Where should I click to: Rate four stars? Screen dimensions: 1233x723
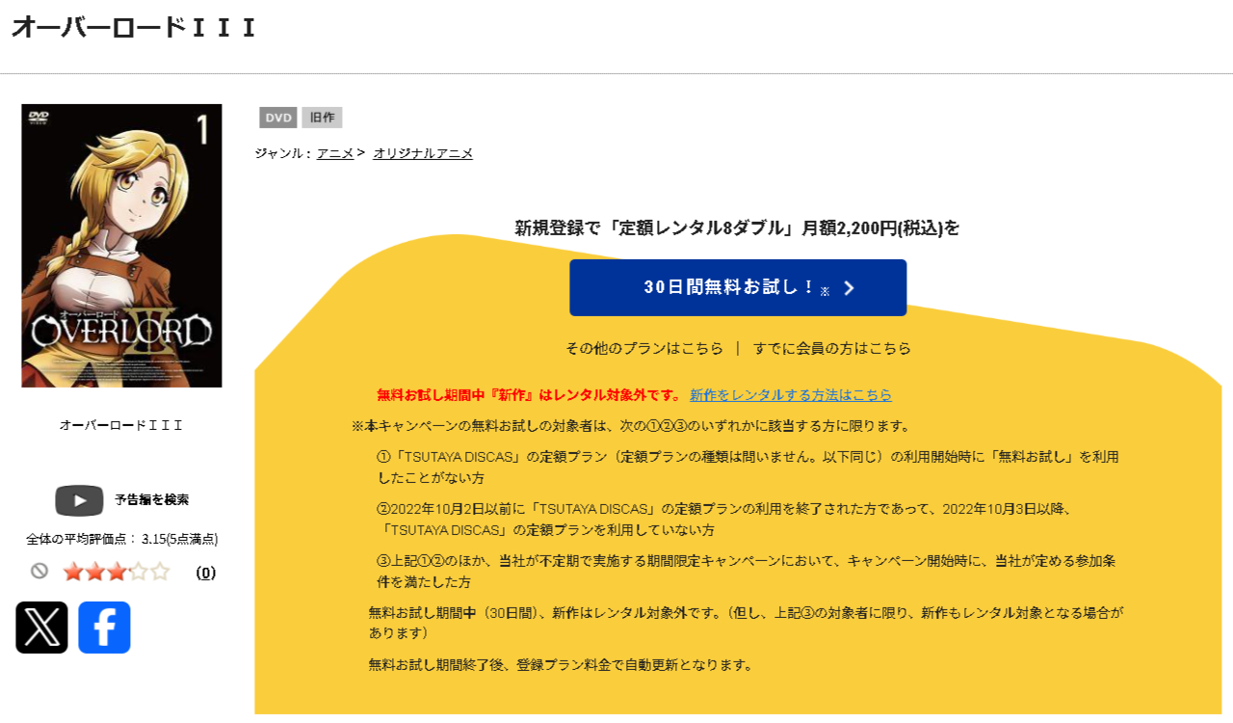(x=138, y=572)
